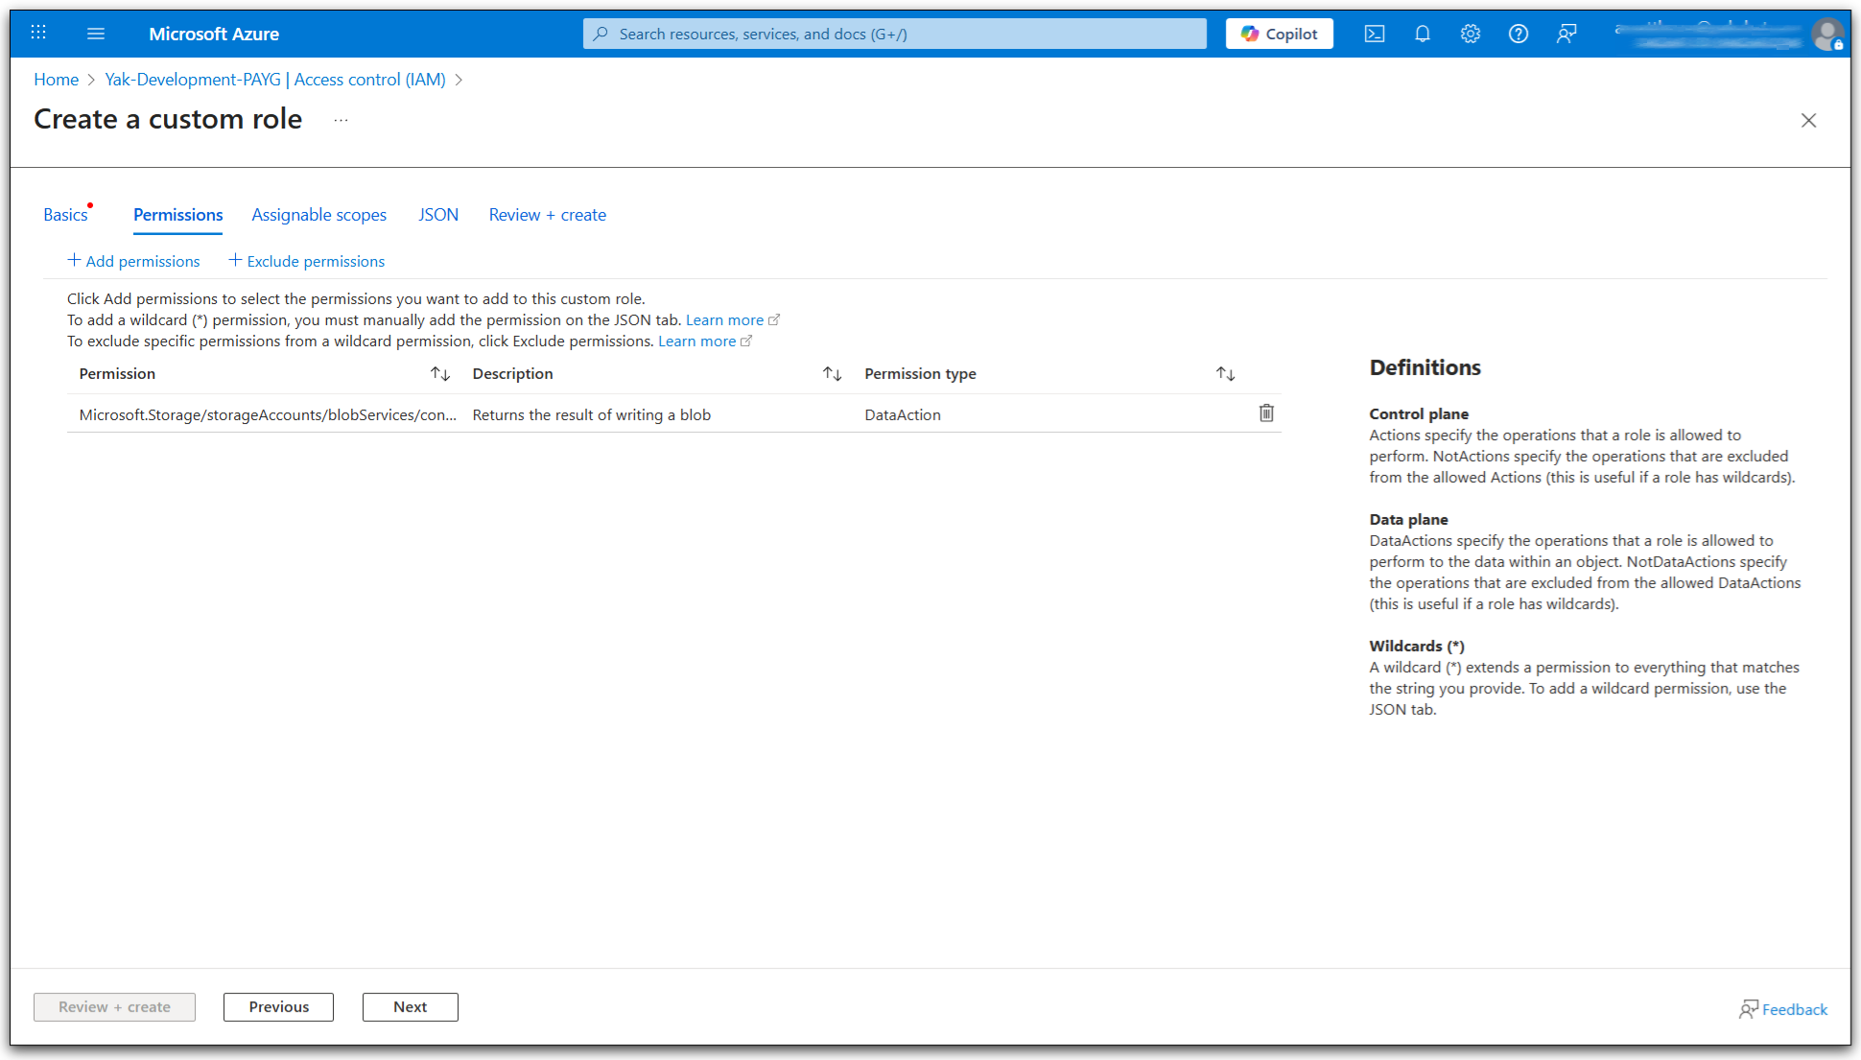This screenshot has width=1861, height=1060.
Task: Sort by the Permission type column
Action: coord(1225,373)
